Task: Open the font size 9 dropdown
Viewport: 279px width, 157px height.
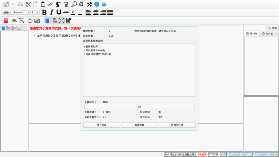Action: point(35,13)
